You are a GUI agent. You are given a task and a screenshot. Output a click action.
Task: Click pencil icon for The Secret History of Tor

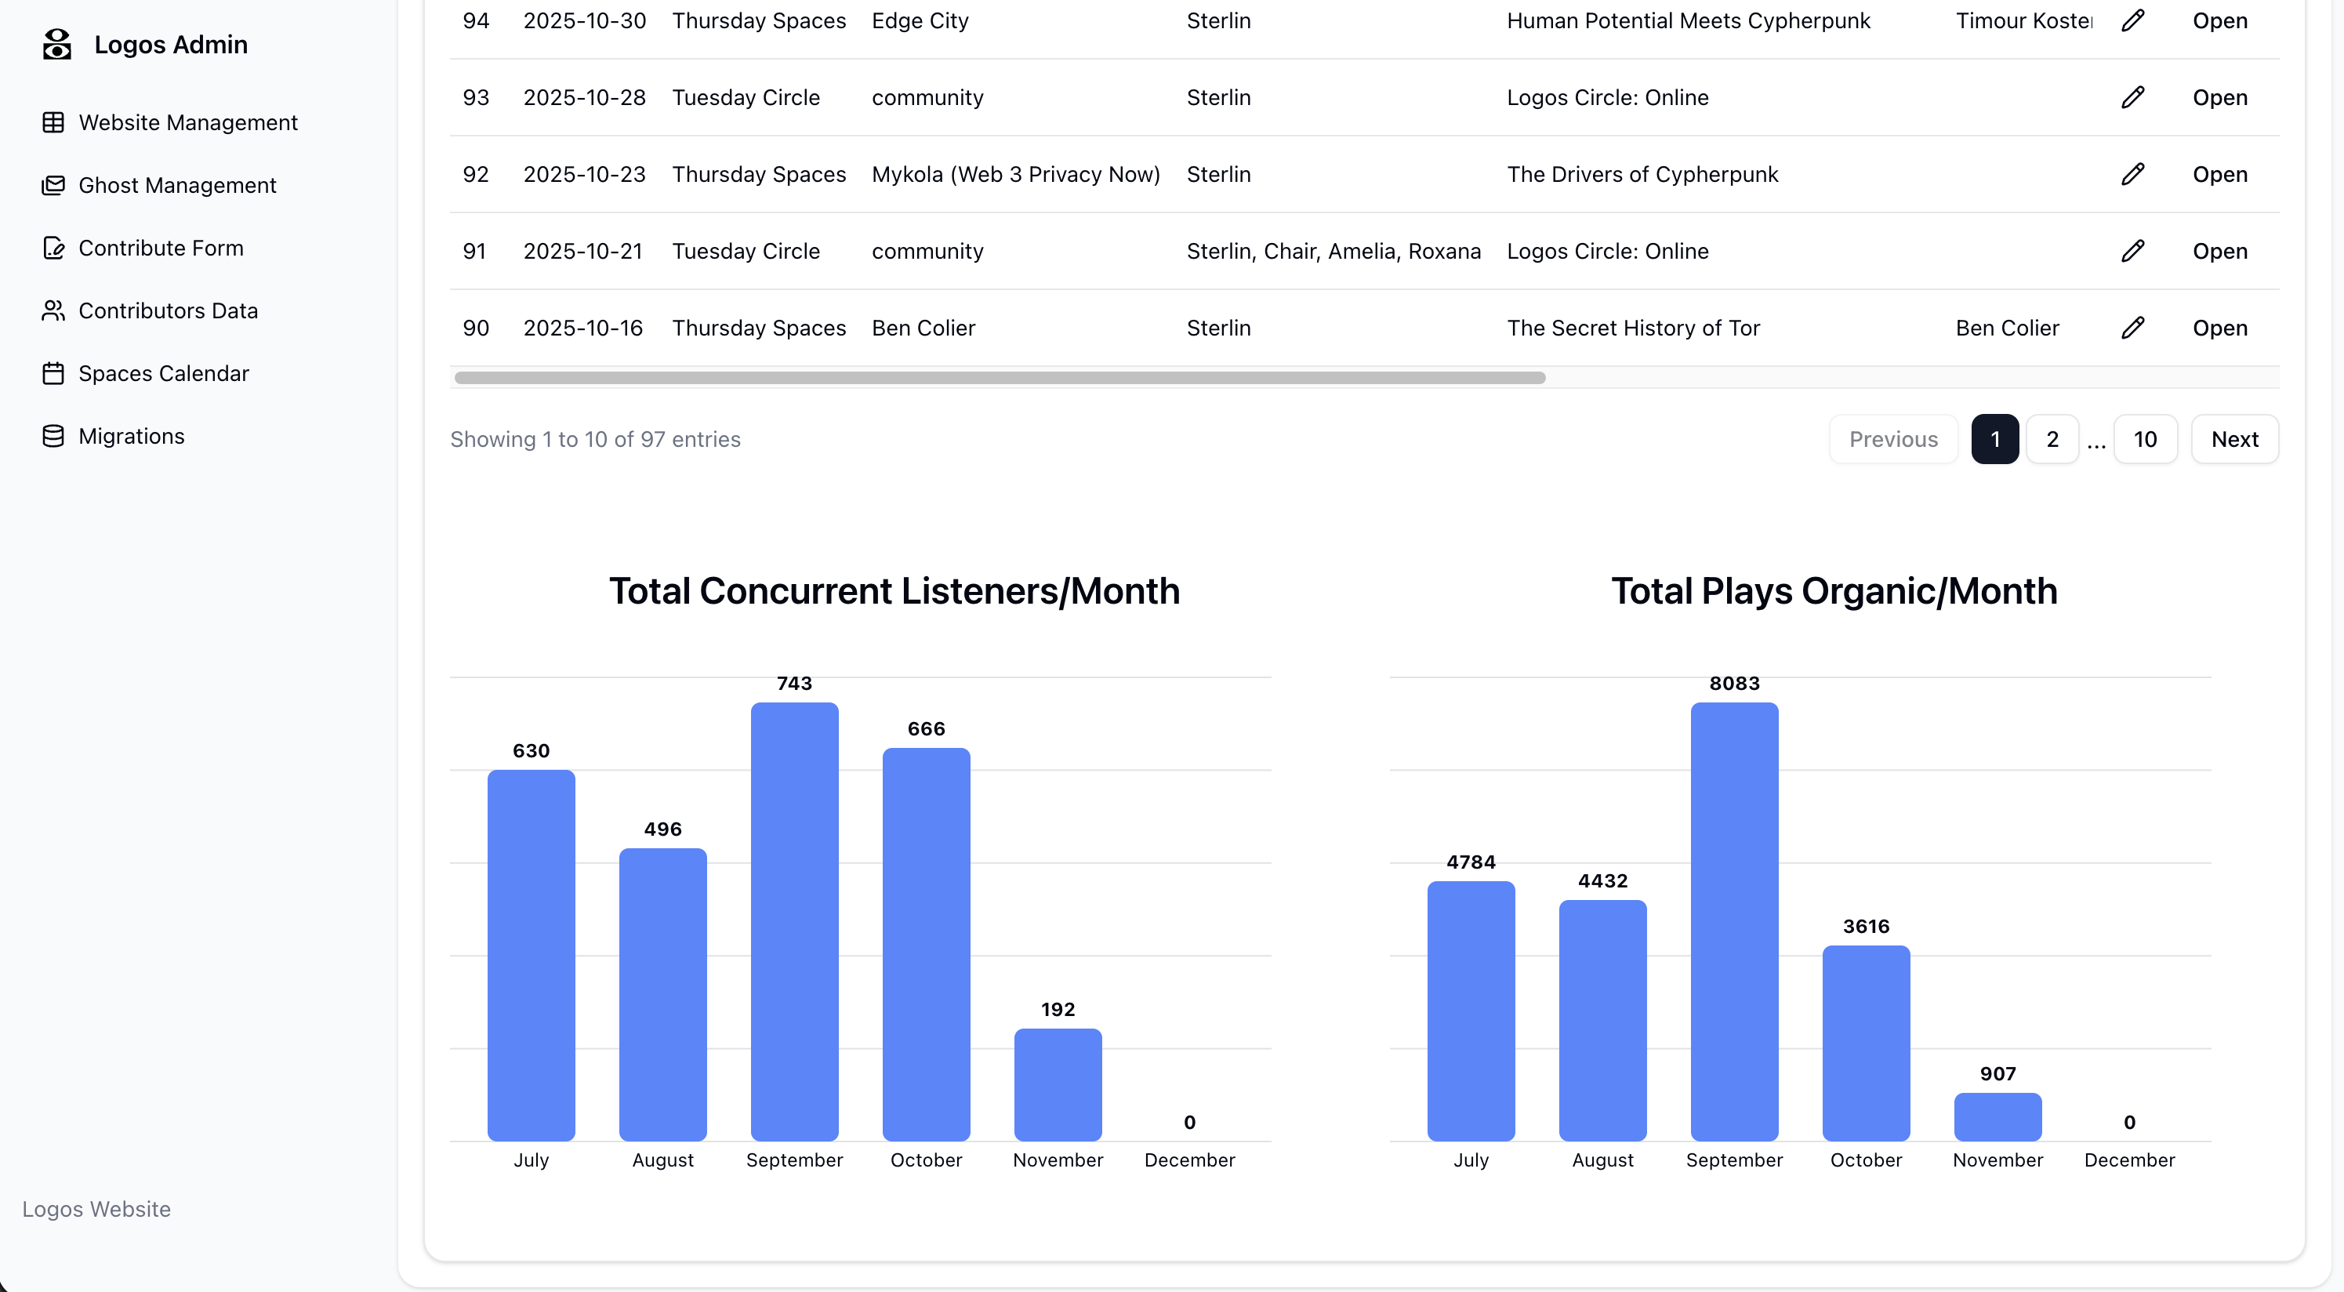(x=2132, y=328)
